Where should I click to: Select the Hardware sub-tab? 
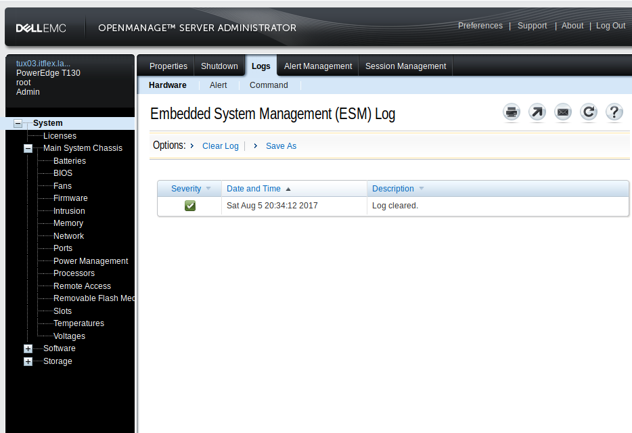click(x=168, y=85)
